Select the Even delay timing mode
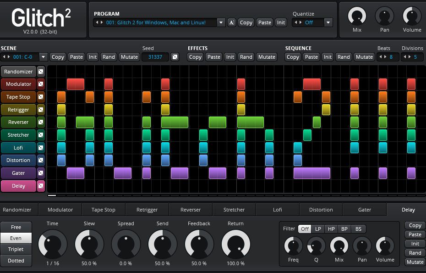This screenshot has height=273, width=426. click(x=16, y=238)
